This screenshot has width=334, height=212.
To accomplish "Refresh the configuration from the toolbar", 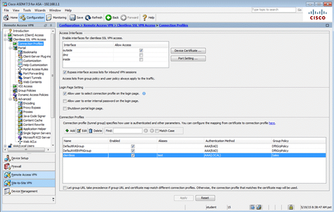I will coord(88,17).
